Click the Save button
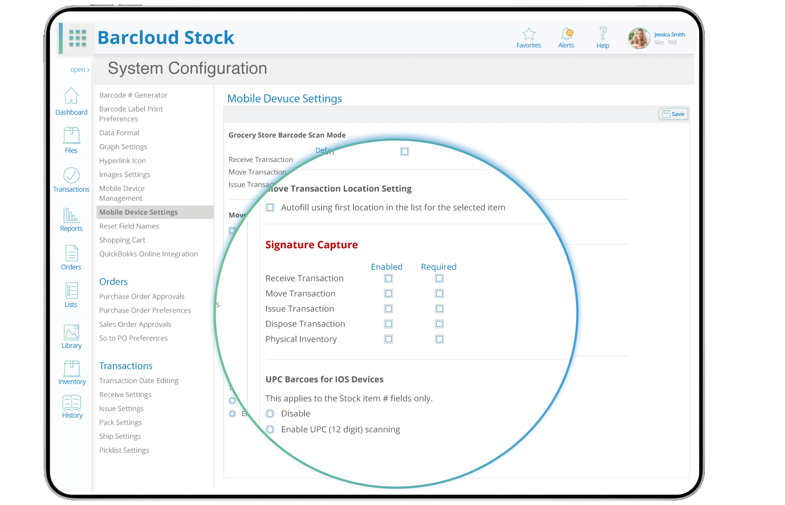This screenshot has height=505, width=785. (x=673, y=114)
